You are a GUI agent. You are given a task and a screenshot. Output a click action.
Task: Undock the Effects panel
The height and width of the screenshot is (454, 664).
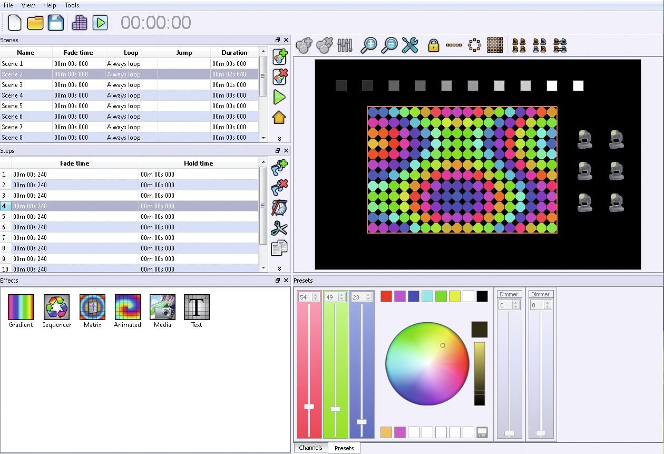pos(278,281)
